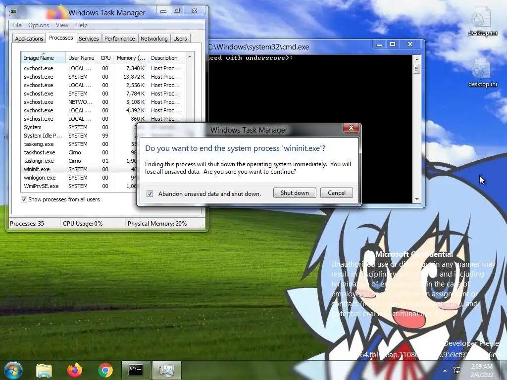Select the System process row
Image resolution: width=507 pixels, height=380 pixels.
[x=79, y=127]
